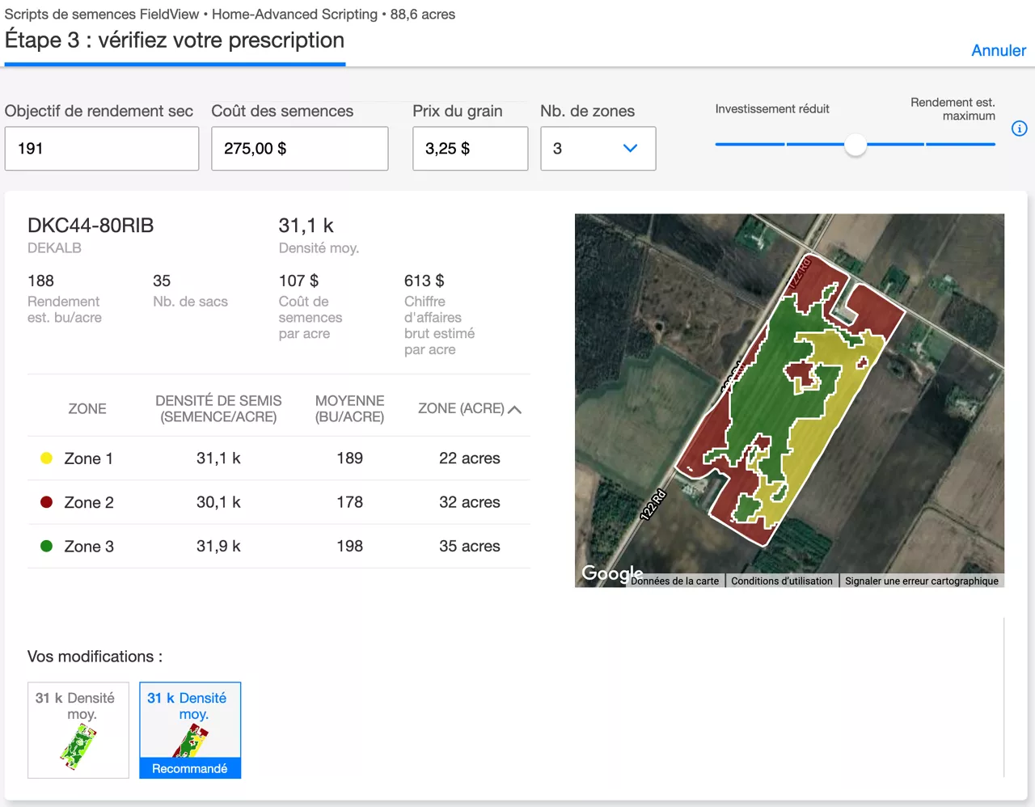1035x807 pixels.
Task: Click the Zone 2 row label
Action: coord(89,502)
